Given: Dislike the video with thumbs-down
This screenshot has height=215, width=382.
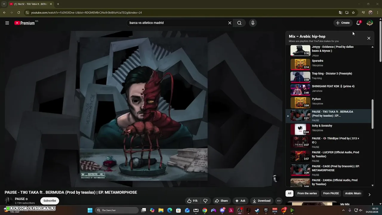Looking at the screenshot, I should [205, 201].
